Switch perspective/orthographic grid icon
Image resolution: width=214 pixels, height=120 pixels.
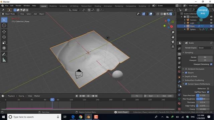pyautogui.click(x=173, y=47)
